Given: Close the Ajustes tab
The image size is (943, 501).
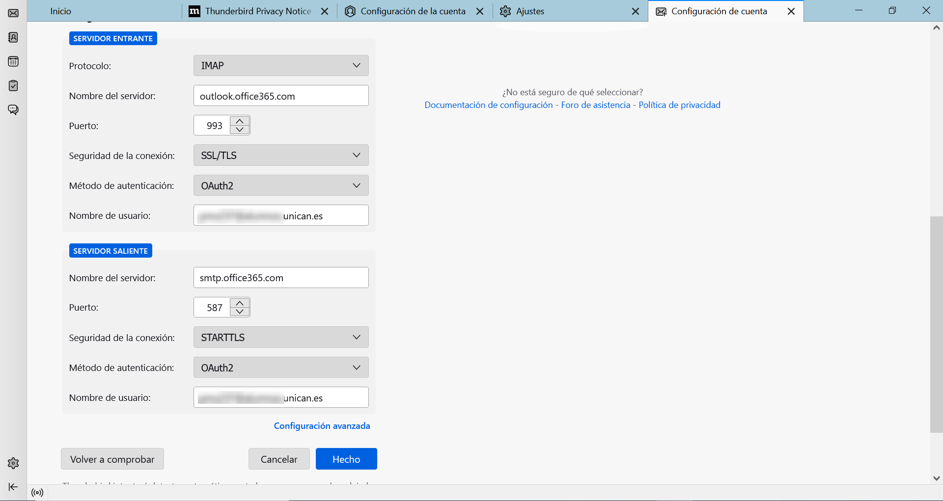Looking at the screenshot, I should [x=636, y=11].
